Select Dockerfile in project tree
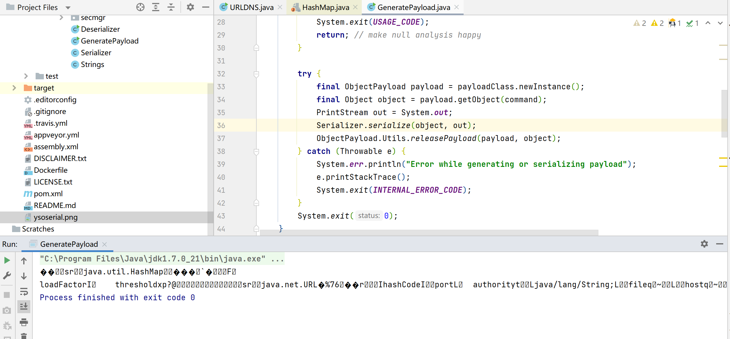The width and height of the screenshot is (730, 339). [46, 170]
